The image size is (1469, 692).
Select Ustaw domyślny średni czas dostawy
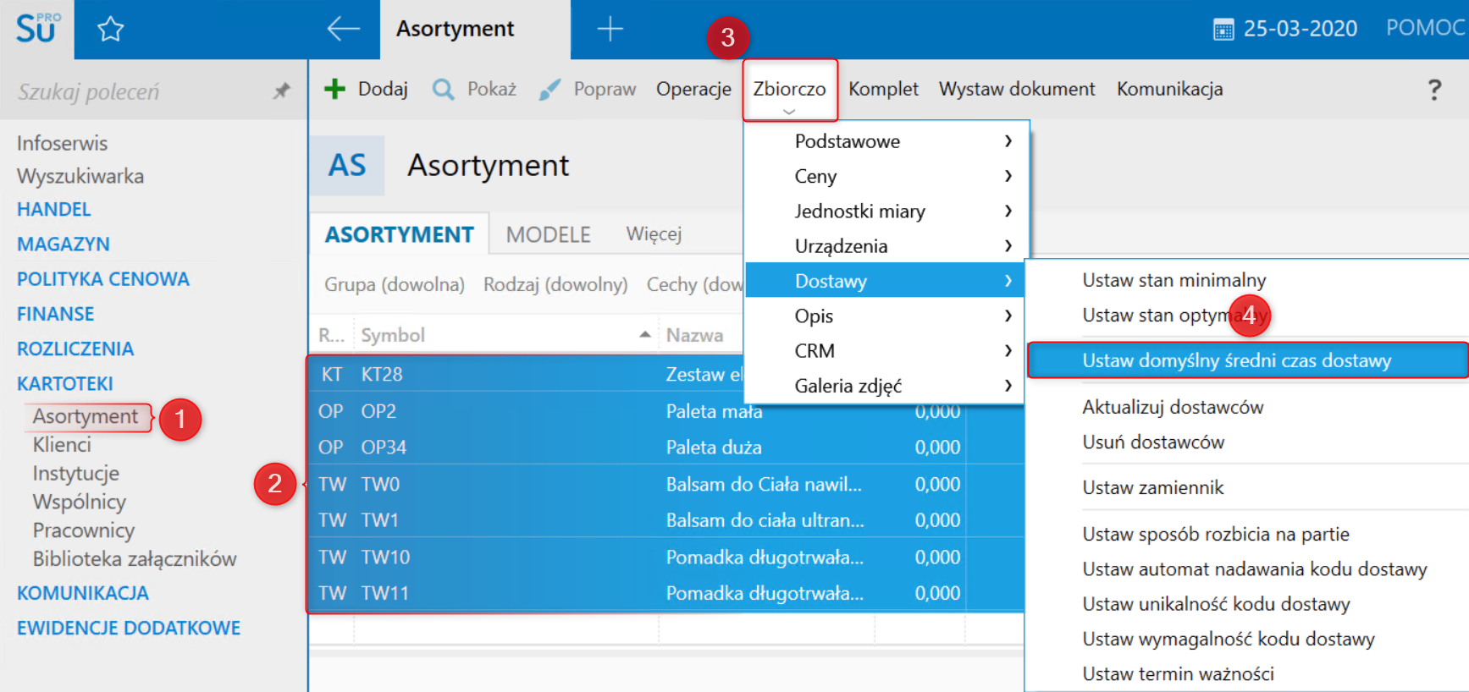tap(1236, 360)
